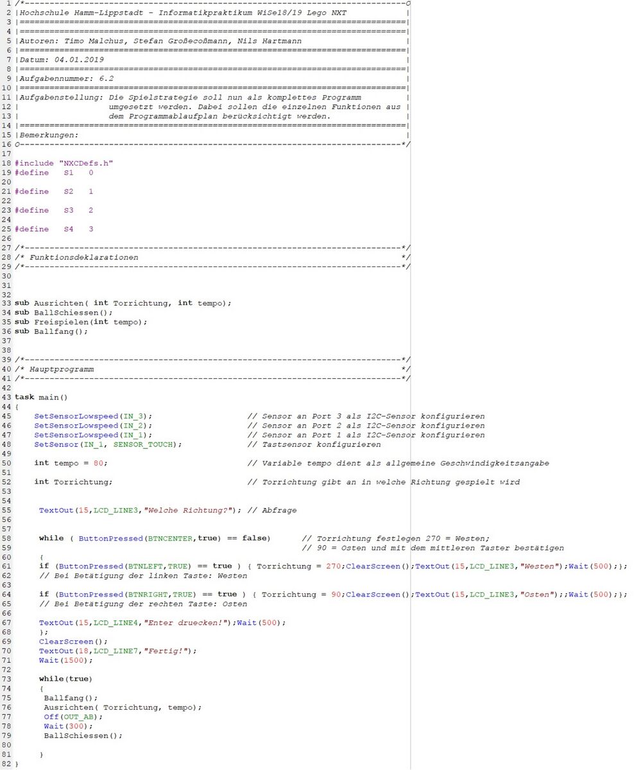Click the '#define S4 3' line
The height and width of the screenshot is (770, 634).
54,229
